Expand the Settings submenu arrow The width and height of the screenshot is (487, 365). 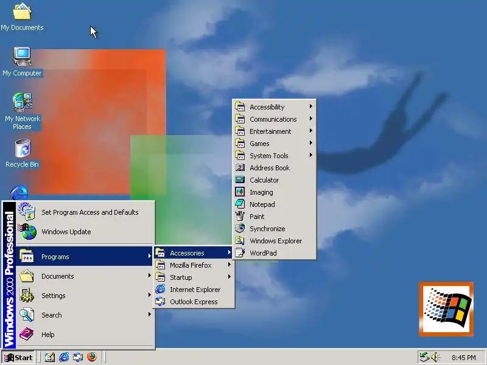149,295
